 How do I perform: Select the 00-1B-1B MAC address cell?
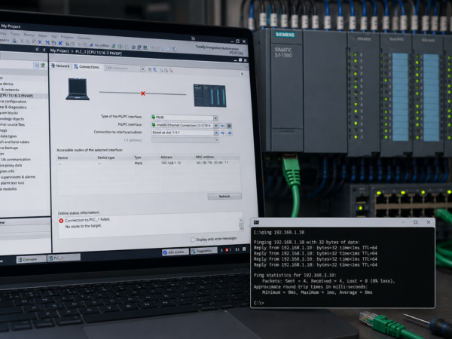[x=212, y=163]
